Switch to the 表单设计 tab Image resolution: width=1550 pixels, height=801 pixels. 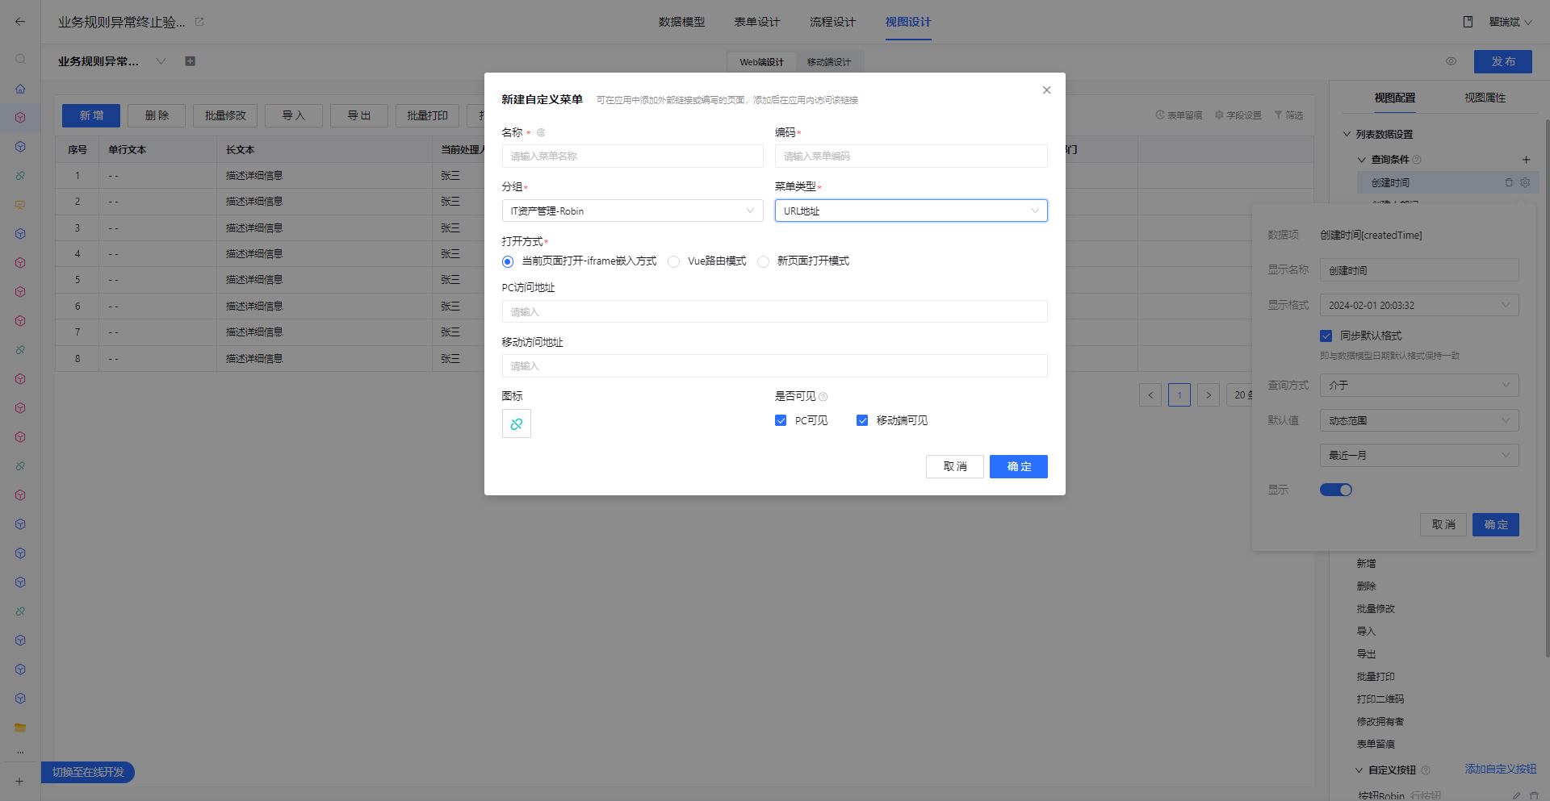[757, 22]
